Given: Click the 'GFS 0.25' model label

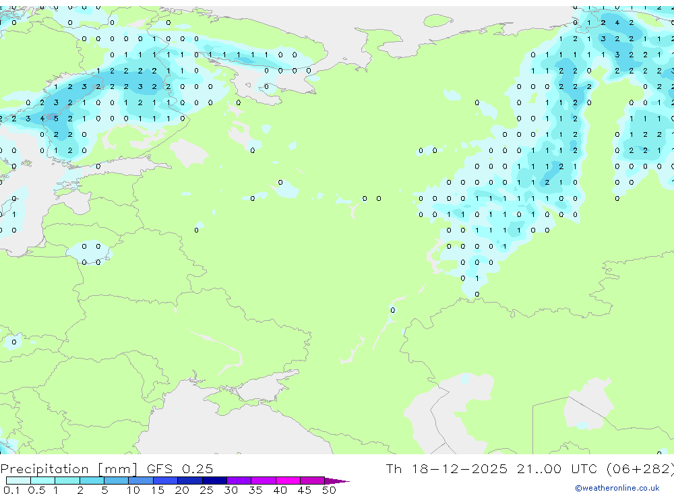Looking at the screenshot, I should pyautogui.click(x=180, y=468).
